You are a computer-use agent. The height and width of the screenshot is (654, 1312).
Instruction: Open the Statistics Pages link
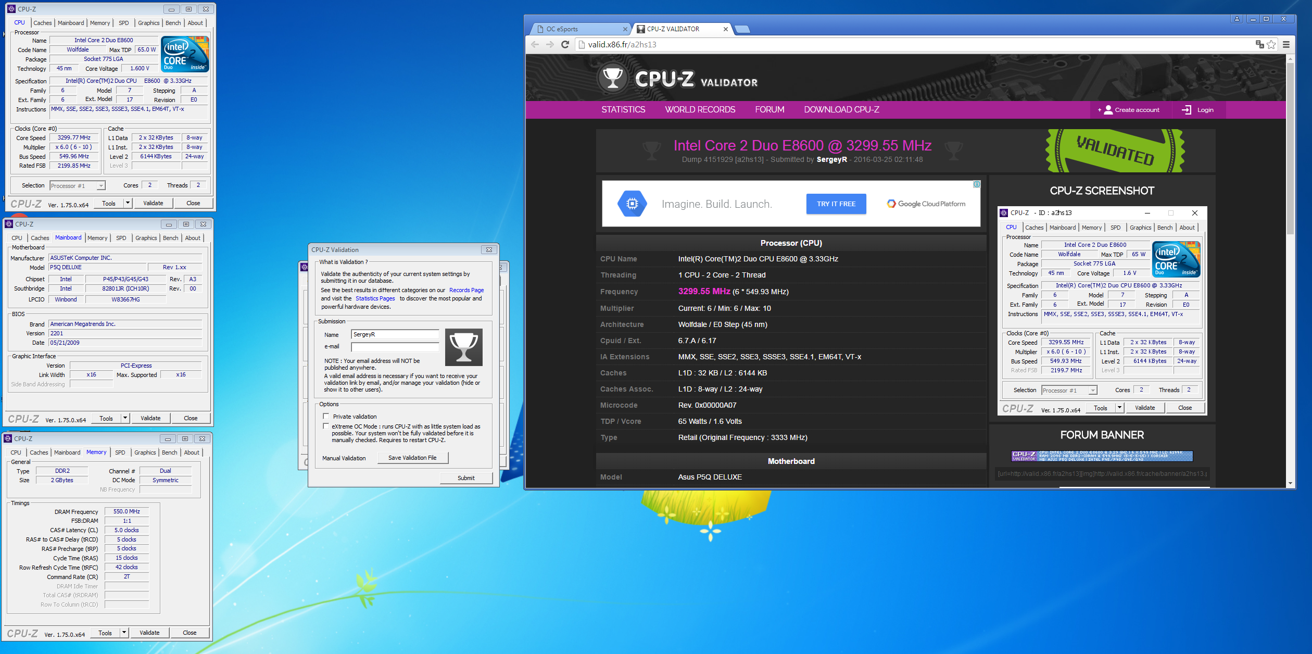click(375, 298)
